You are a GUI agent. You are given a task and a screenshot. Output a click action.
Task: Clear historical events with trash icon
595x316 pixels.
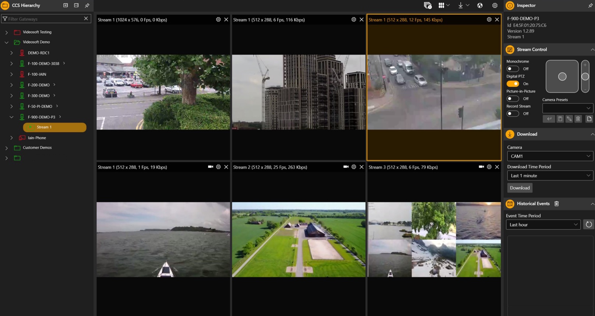click(557, 204)
